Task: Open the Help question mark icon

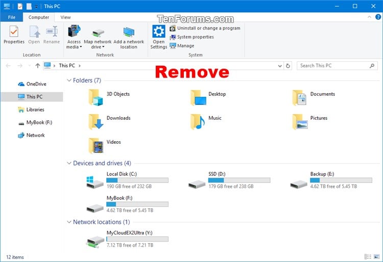Action: coord(378,17)
